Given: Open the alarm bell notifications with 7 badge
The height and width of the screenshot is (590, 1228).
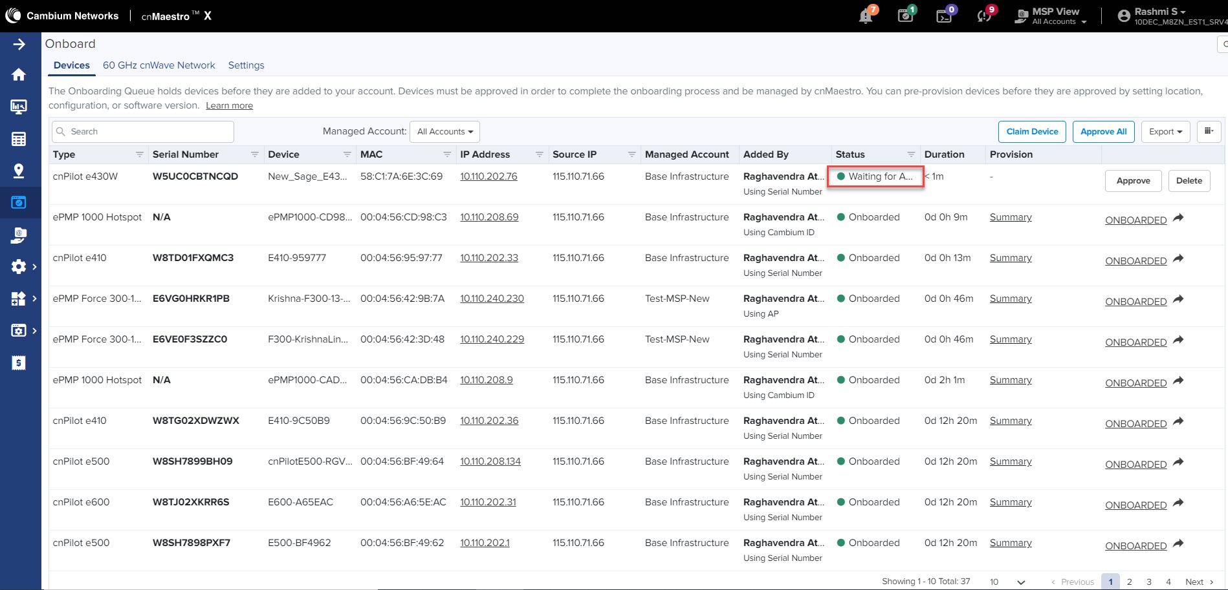Looking at the screenshot, I should [866, 16].
